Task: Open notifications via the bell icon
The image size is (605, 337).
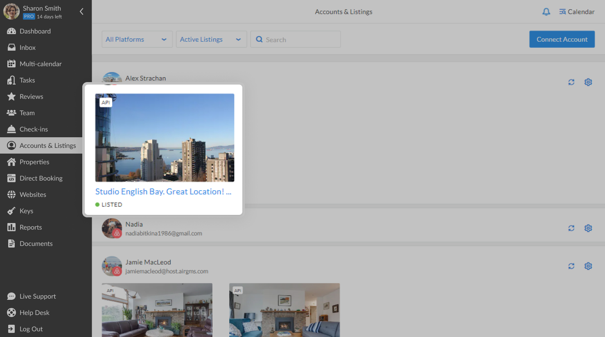Action: pos(546,11)
